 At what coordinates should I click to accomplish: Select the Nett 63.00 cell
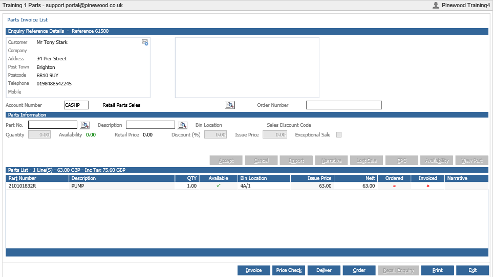[x=356, y=186]
